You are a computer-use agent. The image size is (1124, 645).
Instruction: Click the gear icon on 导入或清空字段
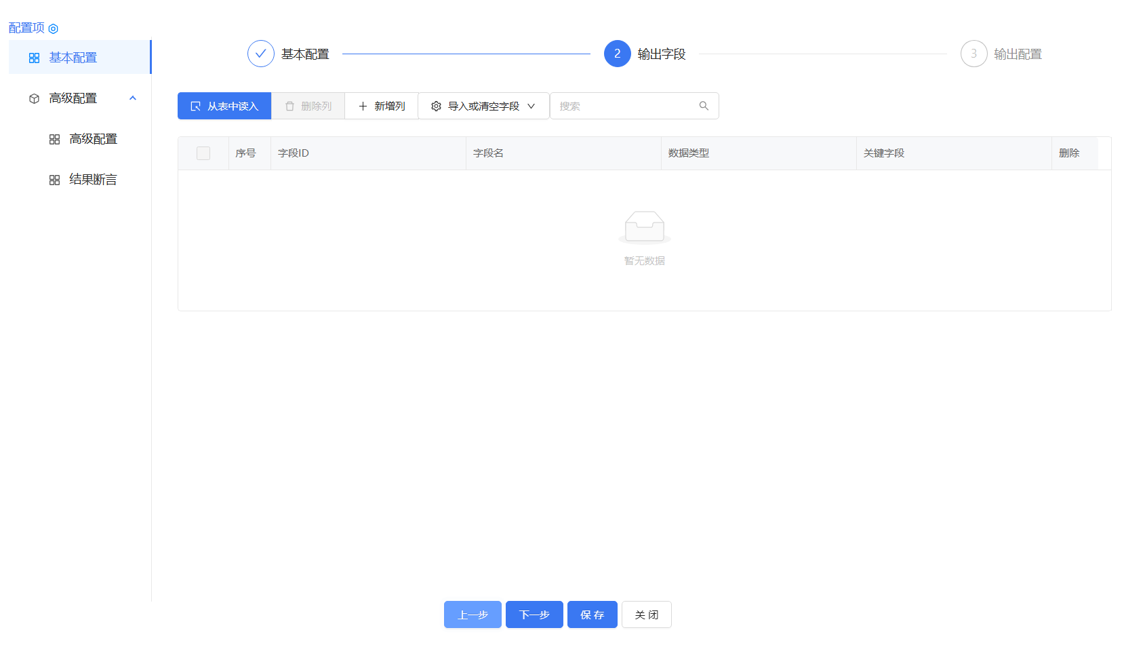(436, 106)
